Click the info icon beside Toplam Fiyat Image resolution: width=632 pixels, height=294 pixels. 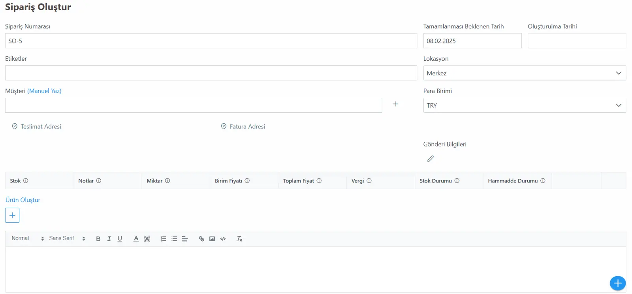tap(319, 181)
